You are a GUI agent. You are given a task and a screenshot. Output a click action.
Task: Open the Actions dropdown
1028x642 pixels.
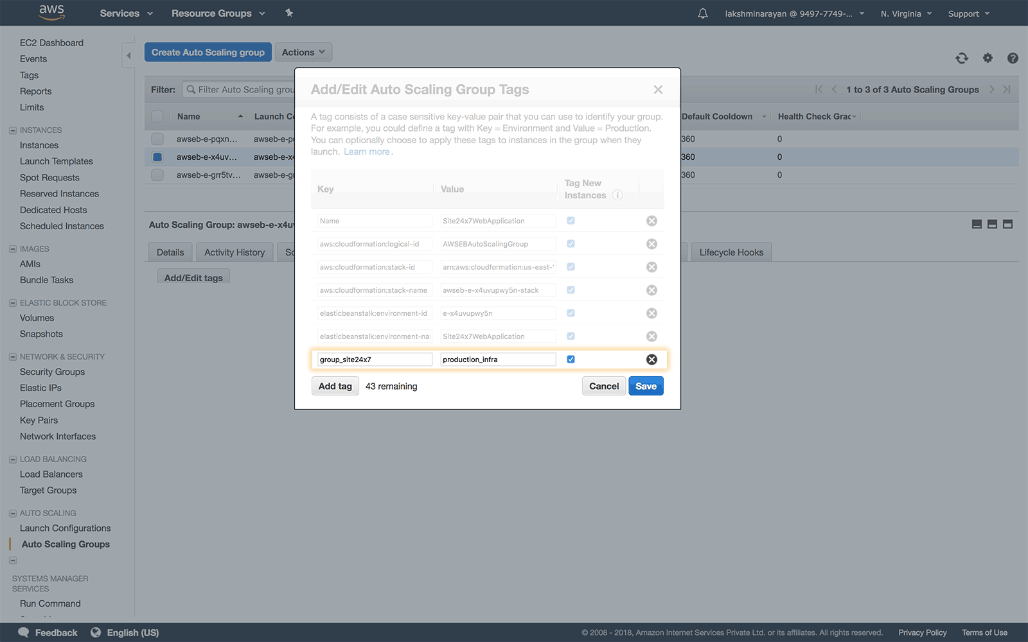pyautogui.click(x=303, y=52)
